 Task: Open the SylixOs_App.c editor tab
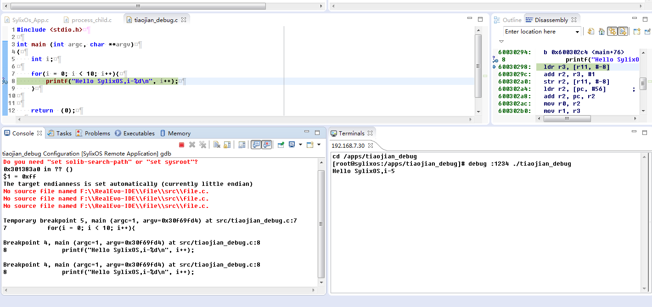(x=27, y=20)
